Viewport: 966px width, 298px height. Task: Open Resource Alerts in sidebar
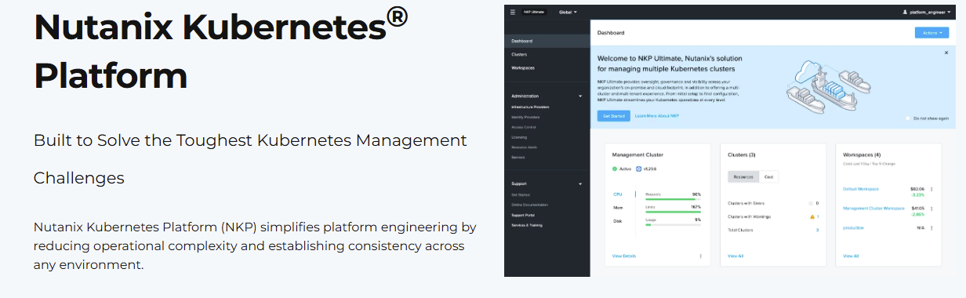[525, 147]
